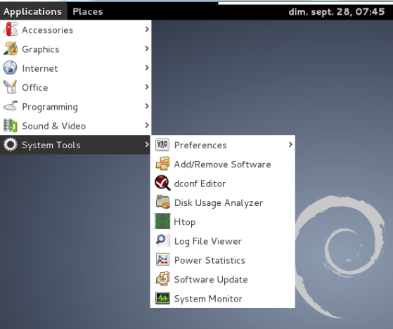Click the Disk Usage Analyzer icon

(x=162, y=202)
